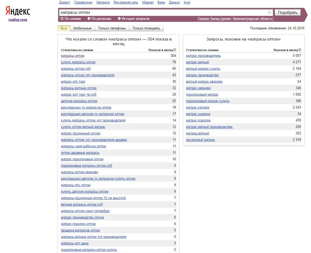This screenshot has height=253, width=311.
Task: Open the 'матрас производство' similar query
Action: (202, 75)
